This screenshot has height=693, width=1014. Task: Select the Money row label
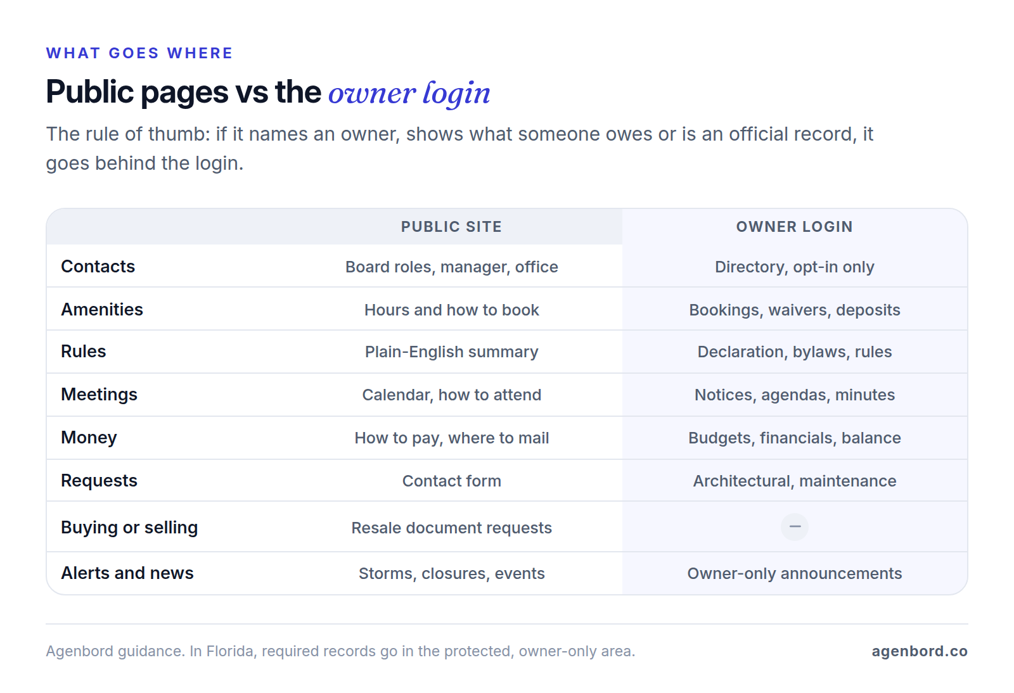point(89,438)
